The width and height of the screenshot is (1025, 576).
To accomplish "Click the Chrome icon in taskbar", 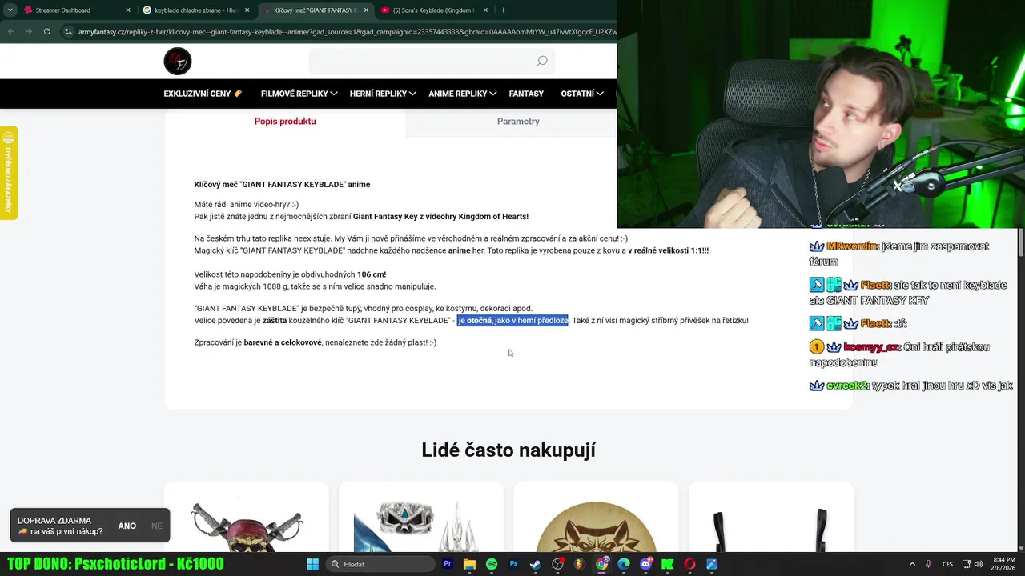I will pyautogui.click(x=601, y=564).
